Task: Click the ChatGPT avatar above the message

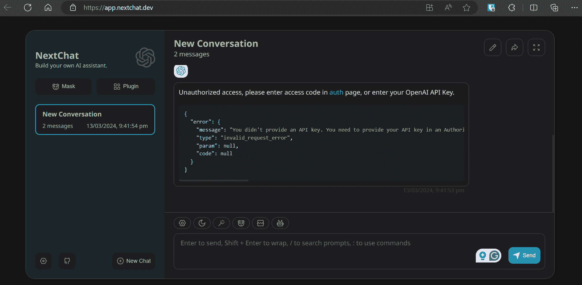Action: [x=181, y=71]
